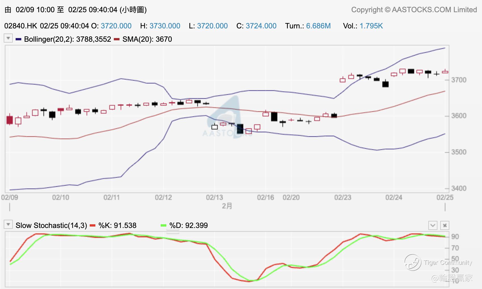Click the close price 3724.000
The height and width of the screenshot is (289, 482).
[x=261, y=26]
